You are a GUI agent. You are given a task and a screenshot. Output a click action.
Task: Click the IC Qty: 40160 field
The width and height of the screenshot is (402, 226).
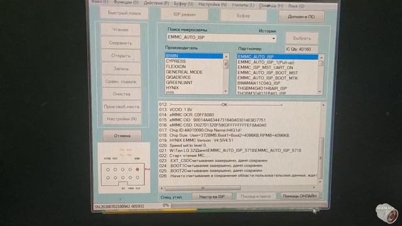pyautogui.click(x=301, y=49)
